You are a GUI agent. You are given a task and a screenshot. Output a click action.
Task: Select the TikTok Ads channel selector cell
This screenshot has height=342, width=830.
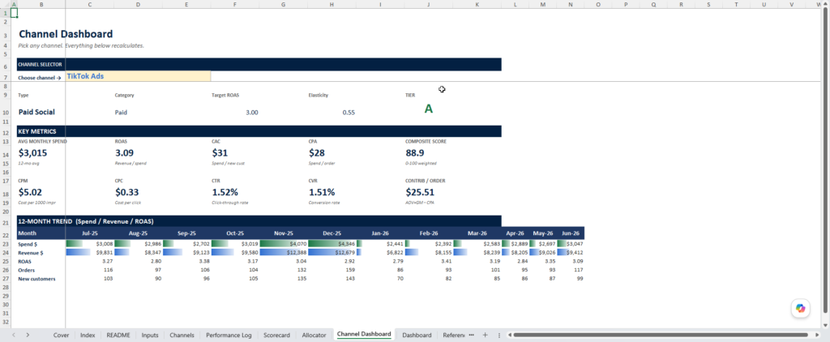pos(138,76)
